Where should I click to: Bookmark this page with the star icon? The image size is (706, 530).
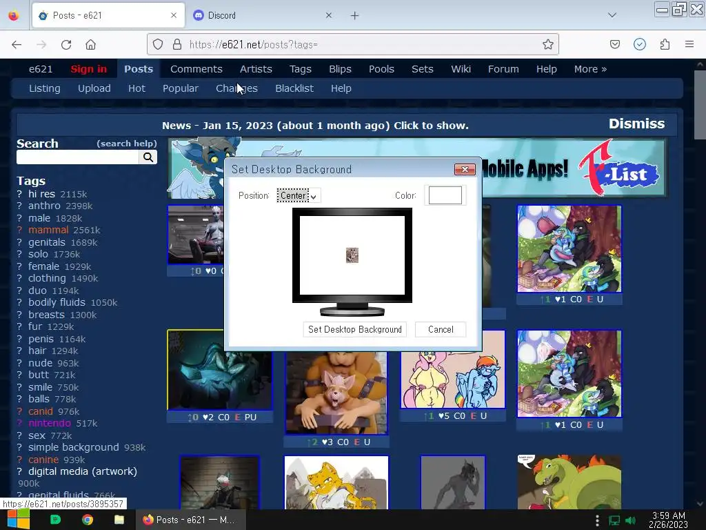tap(548, 45)
